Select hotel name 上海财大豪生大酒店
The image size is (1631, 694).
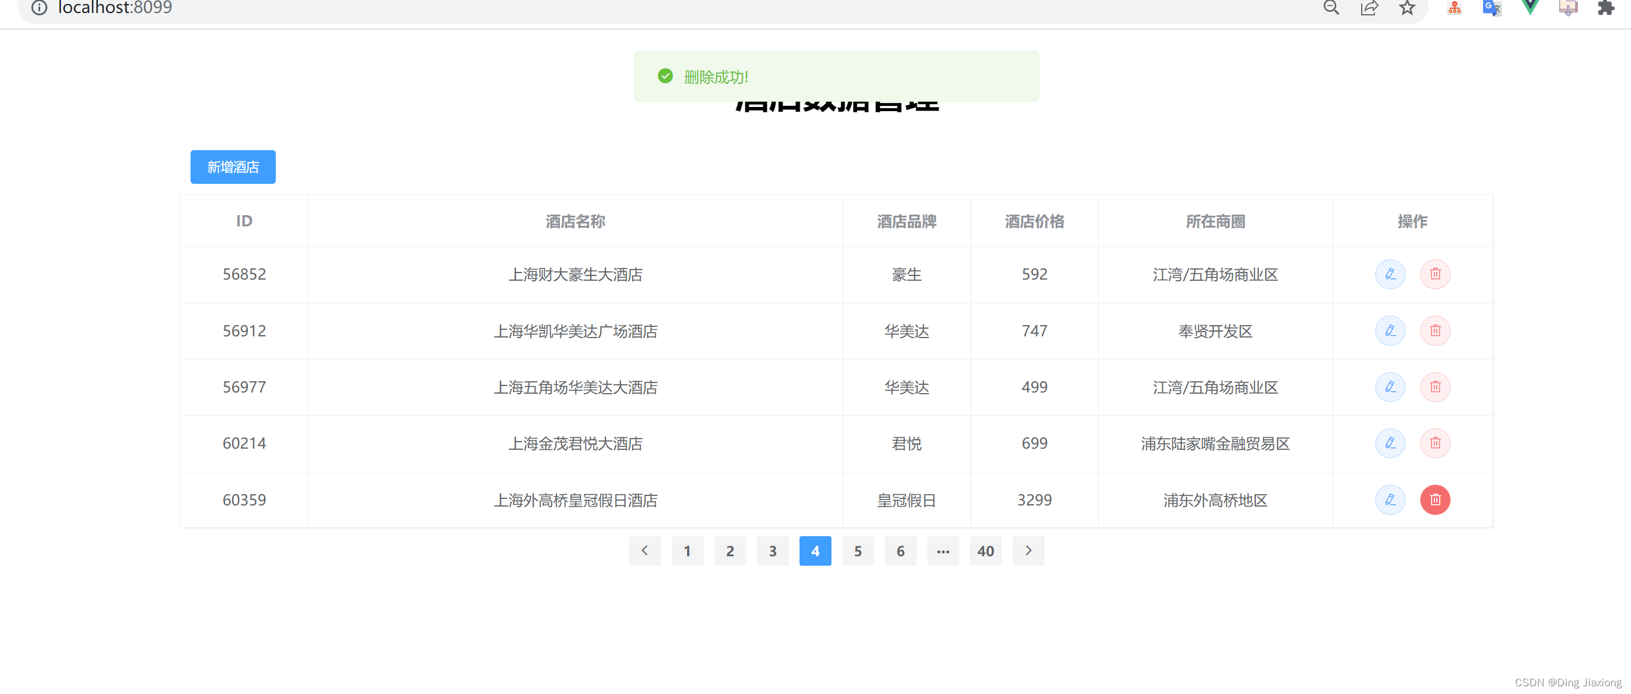click(x=576, y=274)
